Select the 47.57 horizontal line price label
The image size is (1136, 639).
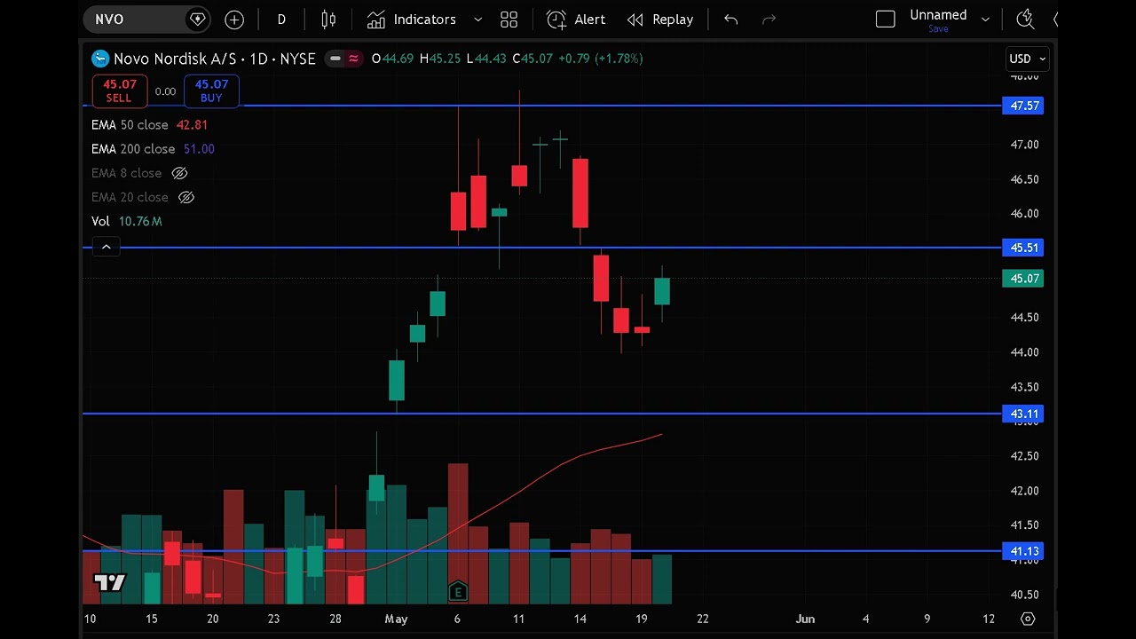click(1025, 106)
